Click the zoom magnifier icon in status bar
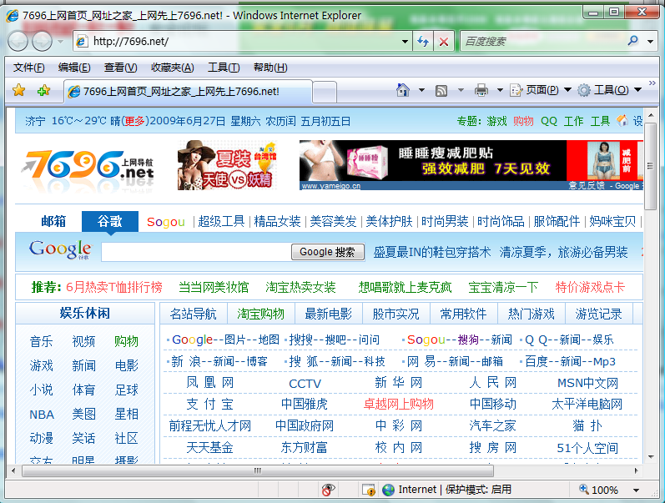The image size is (665, 503). pos(584,489)
